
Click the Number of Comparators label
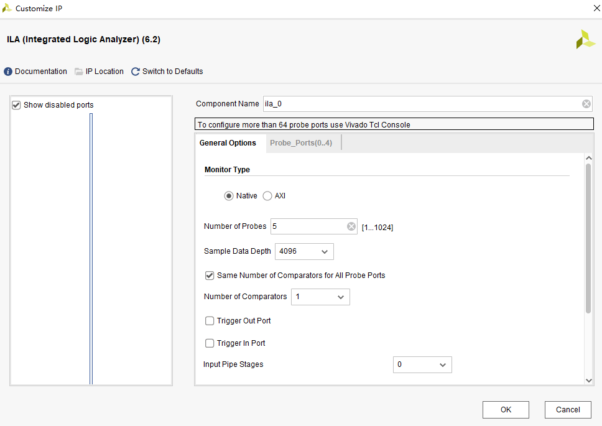245,297
